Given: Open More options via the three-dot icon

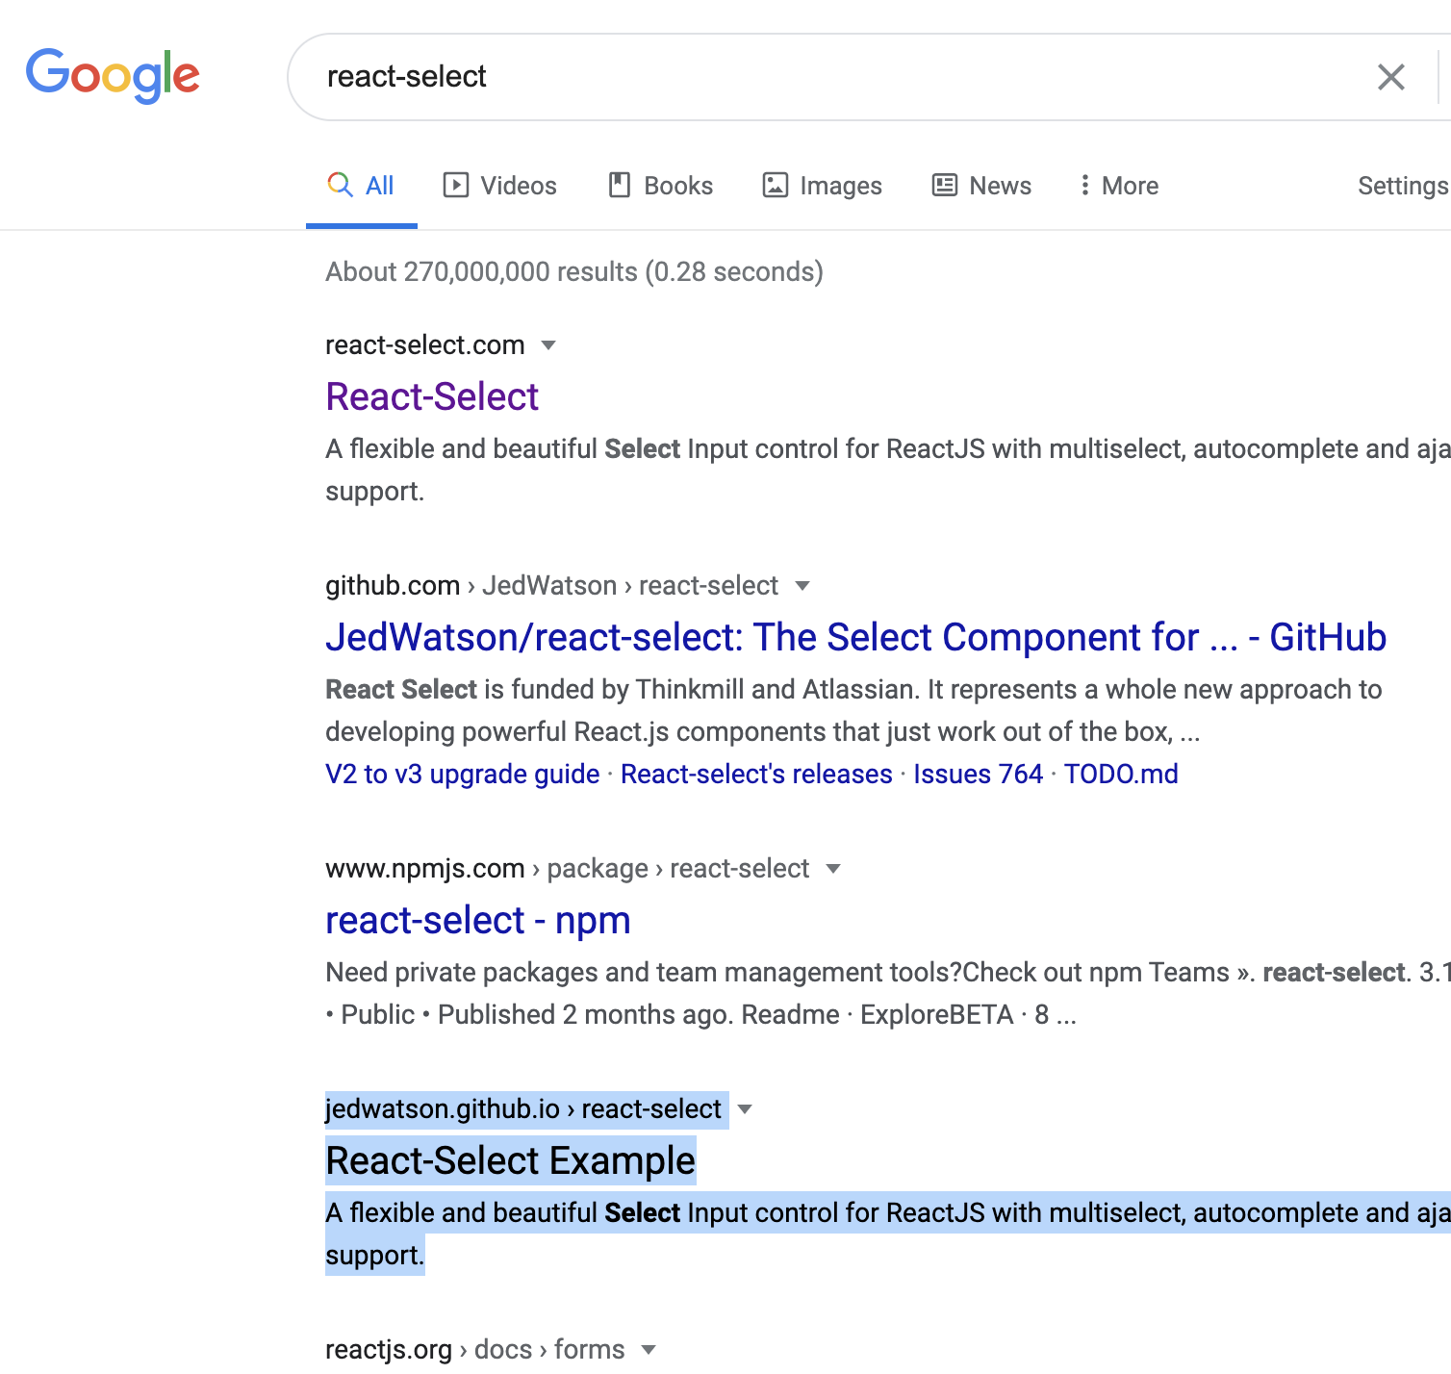Looking at the screenshot, I should tap(1085, 185).
